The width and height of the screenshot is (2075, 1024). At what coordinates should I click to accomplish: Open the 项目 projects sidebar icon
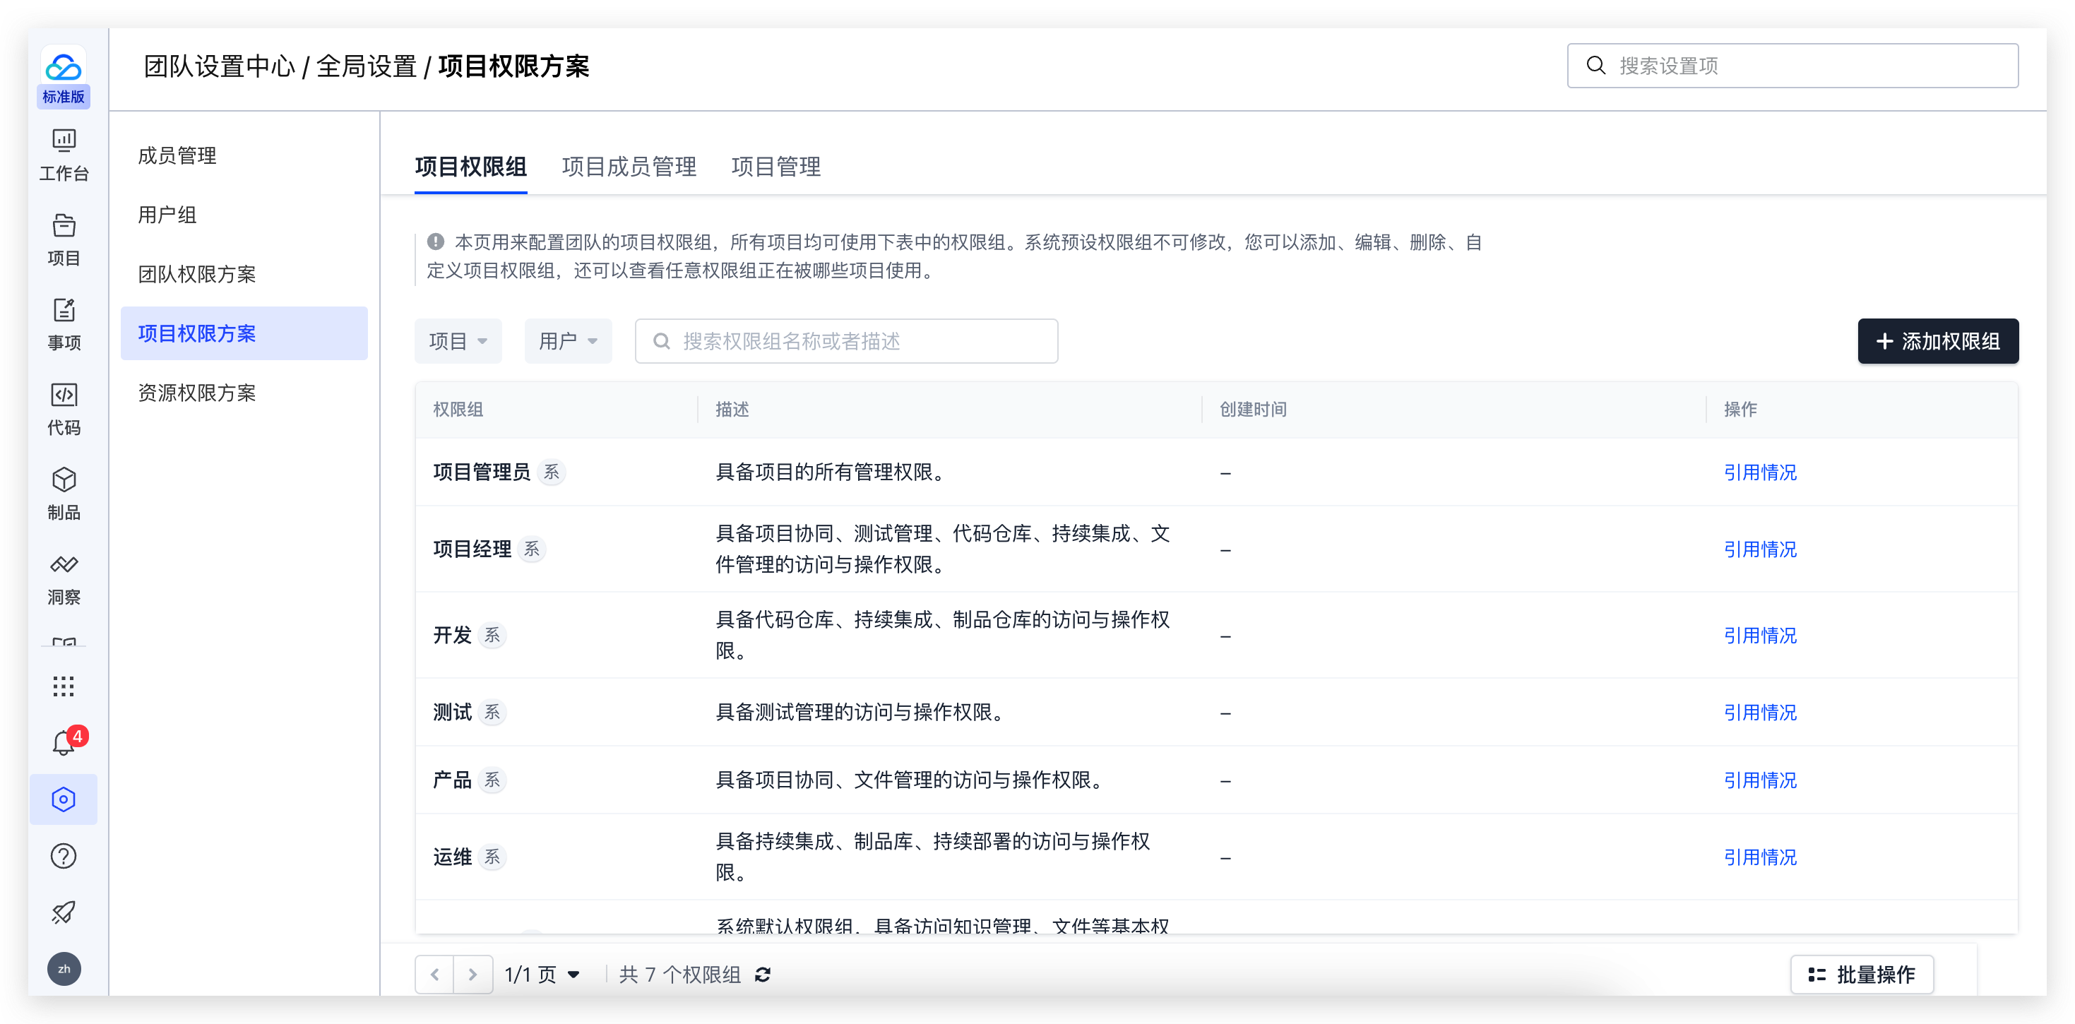tap(64, 240)
